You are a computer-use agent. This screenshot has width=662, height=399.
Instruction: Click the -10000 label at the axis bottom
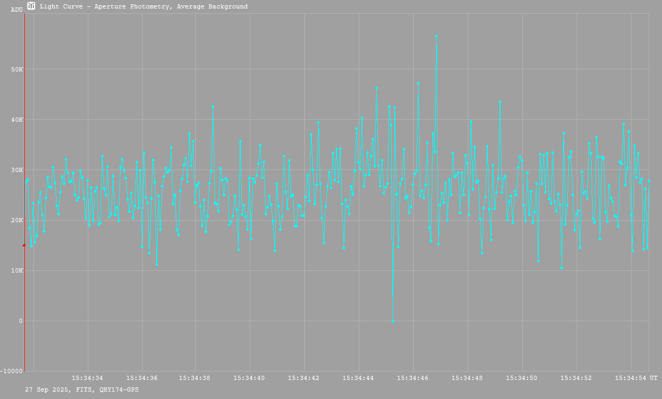(x=12, y=370)
